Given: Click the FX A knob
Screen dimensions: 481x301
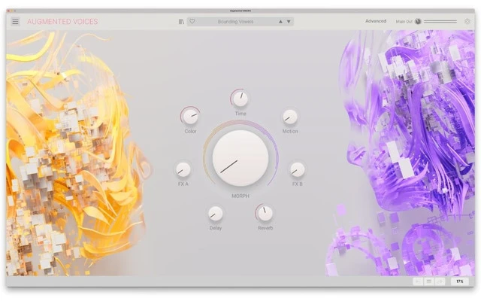Looking at the screenshot, I should [x=183, y=169].
